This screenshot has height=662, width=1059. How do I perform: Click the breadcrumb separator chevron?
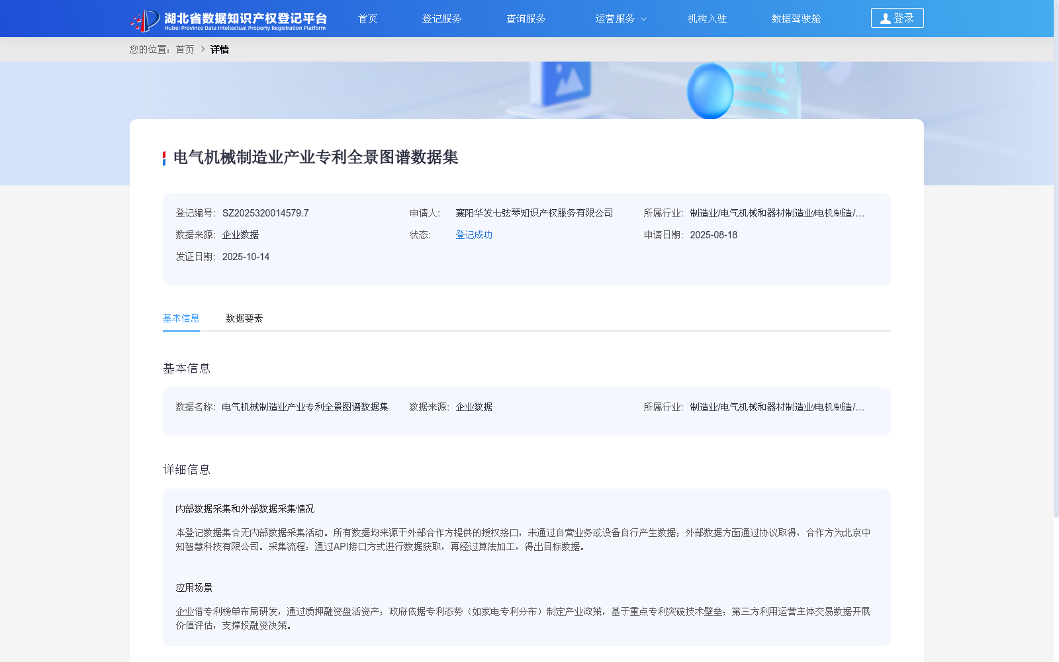(203, 50)
